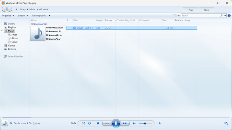
Task: Click Create playlist
Action: [39, 16]
